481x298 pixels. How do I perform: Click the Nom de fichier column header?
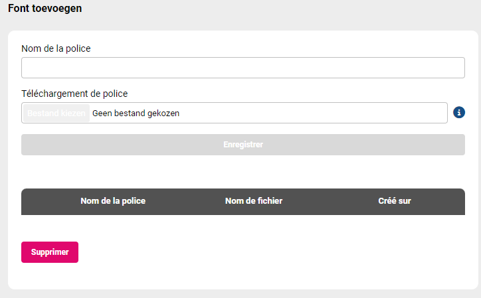point(254,201)
